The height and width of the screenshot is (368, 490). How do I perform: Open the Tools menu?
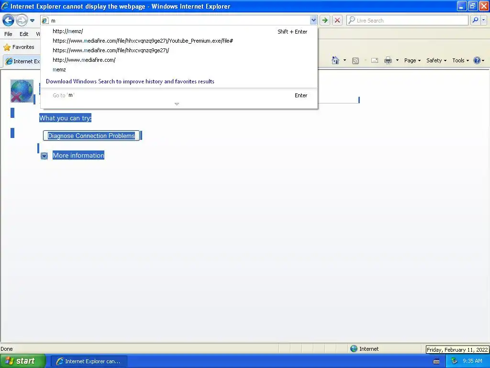[x=461, y=60]
